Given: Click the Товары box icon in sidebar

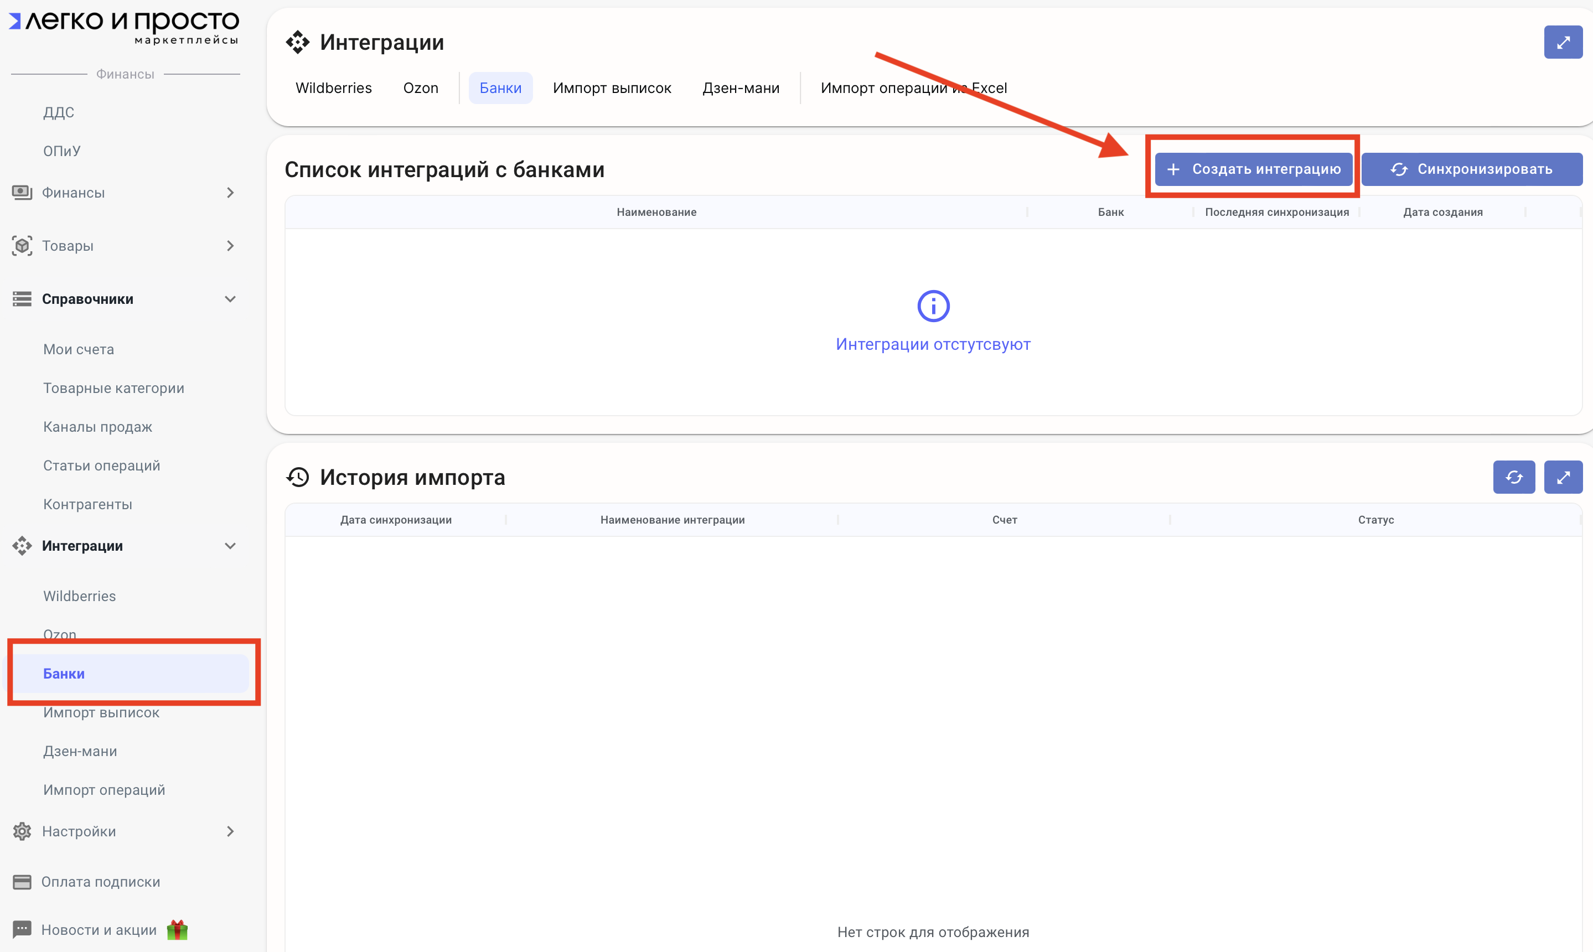Looking at the screenshot, I should [22, 246].
